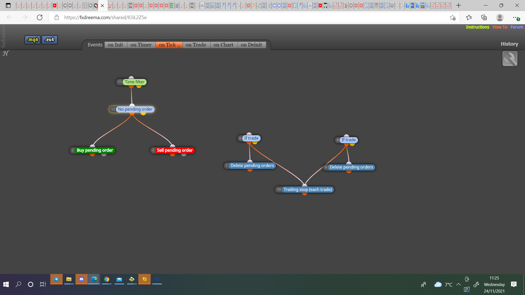
Task: Open the on Deinit event tab
Action: 251,45
